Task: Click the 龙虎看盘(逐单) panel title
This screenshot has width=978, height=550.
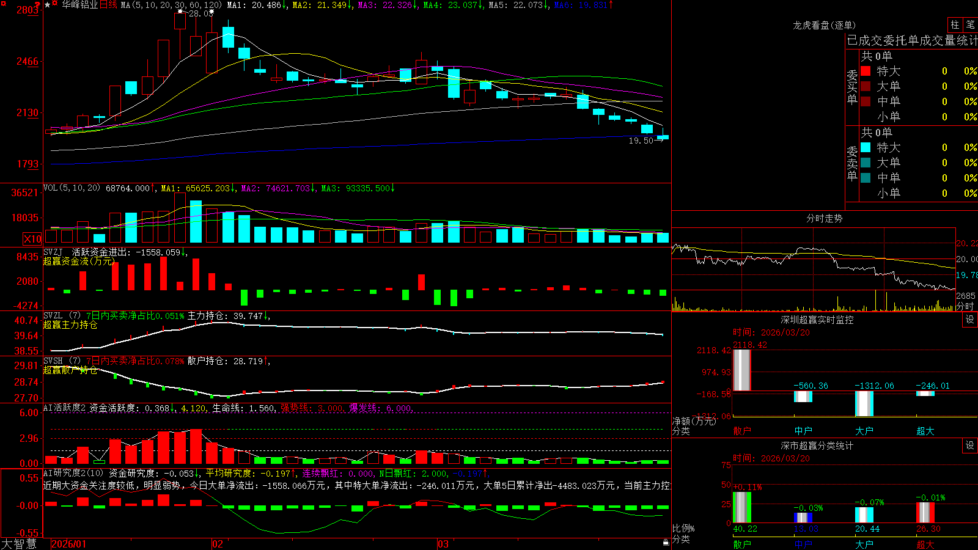Action: point(824,25)
